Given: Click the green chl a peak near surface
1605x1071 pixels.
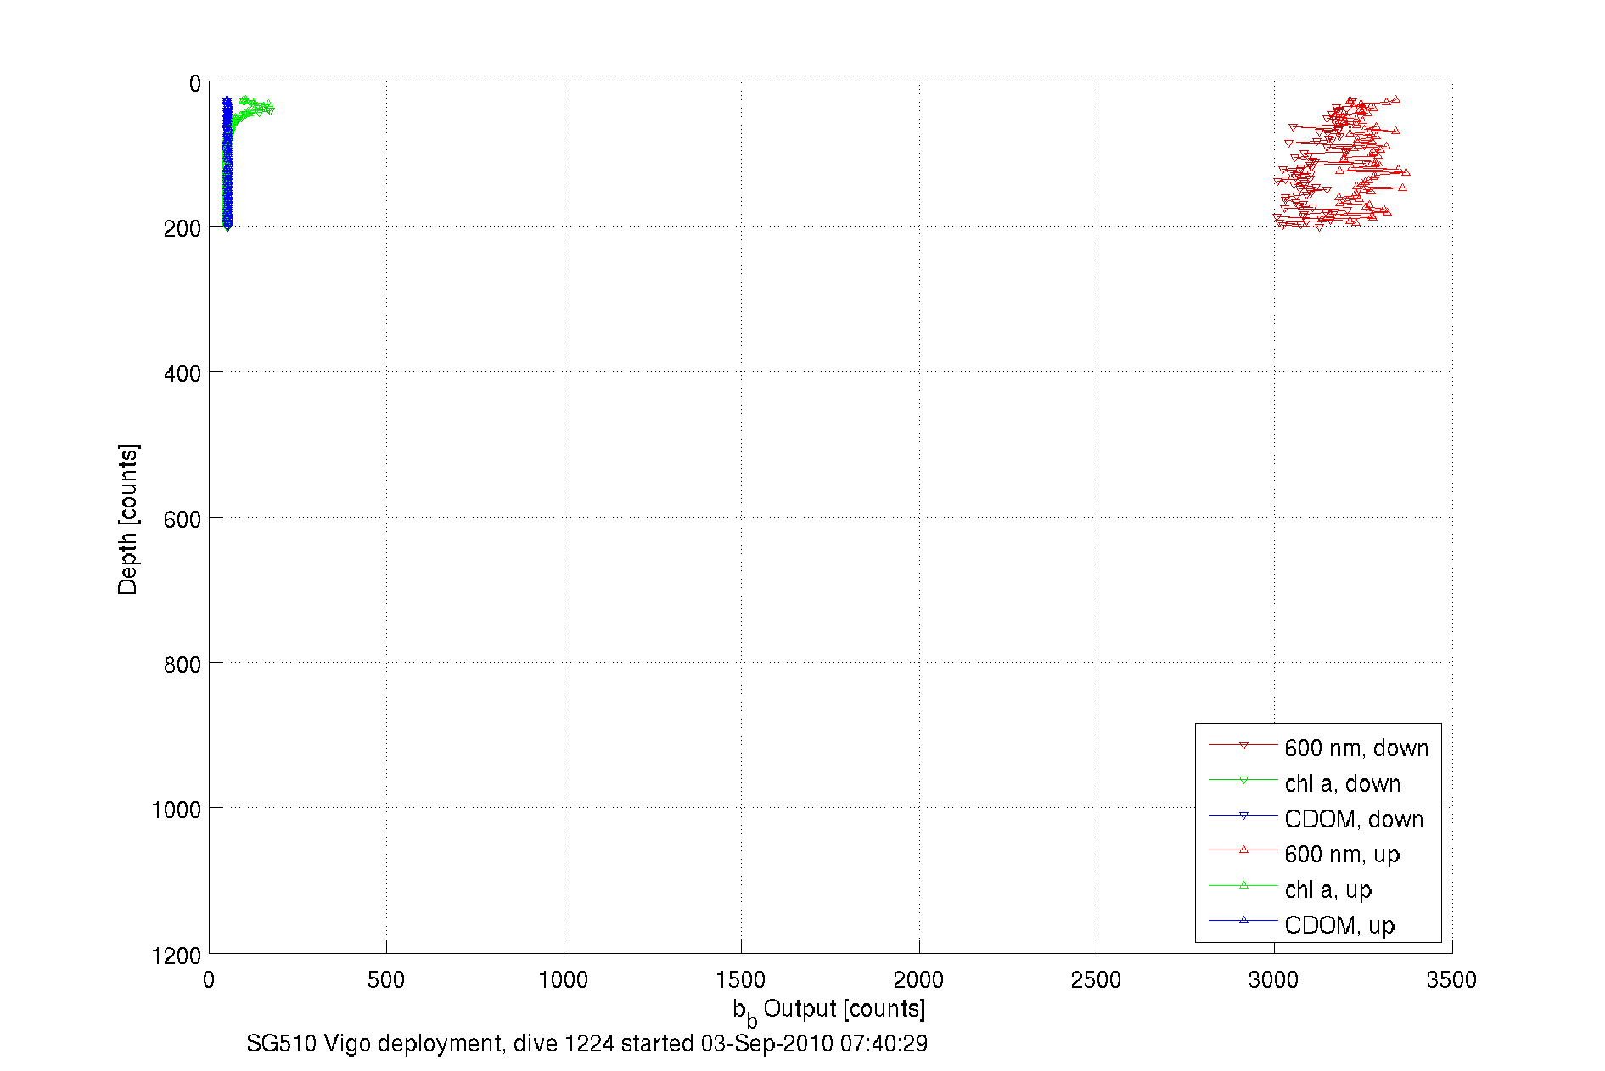Looking at the screenshot, I should [x=256, y=108].
